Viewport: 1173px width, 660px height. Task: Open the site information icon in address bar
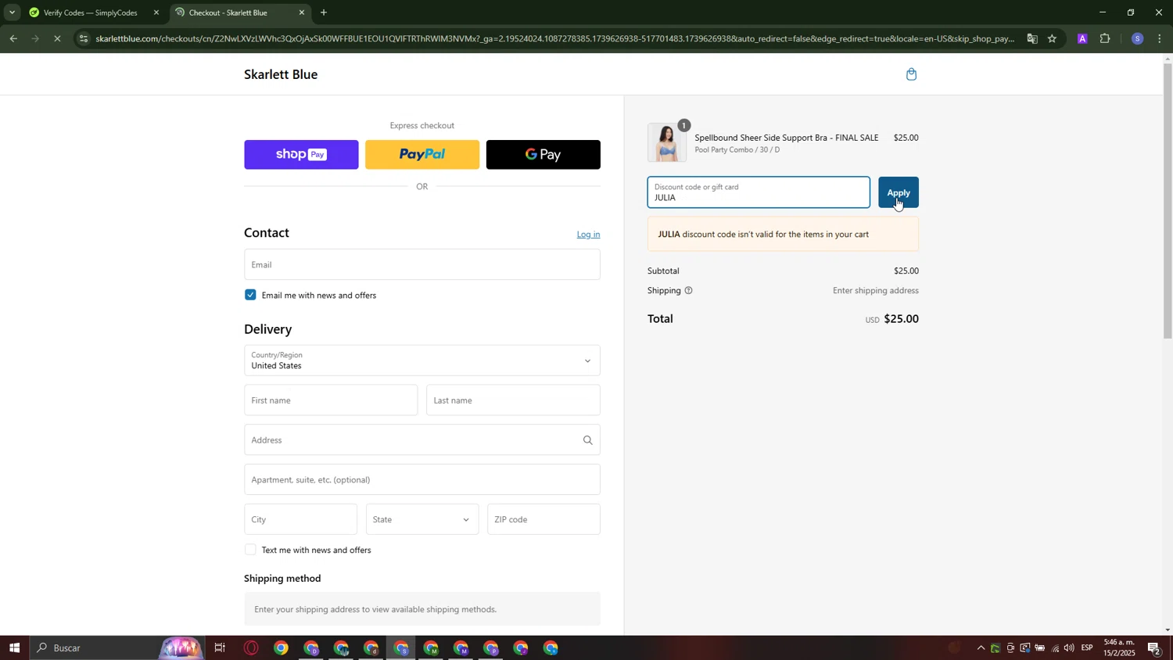84,38
